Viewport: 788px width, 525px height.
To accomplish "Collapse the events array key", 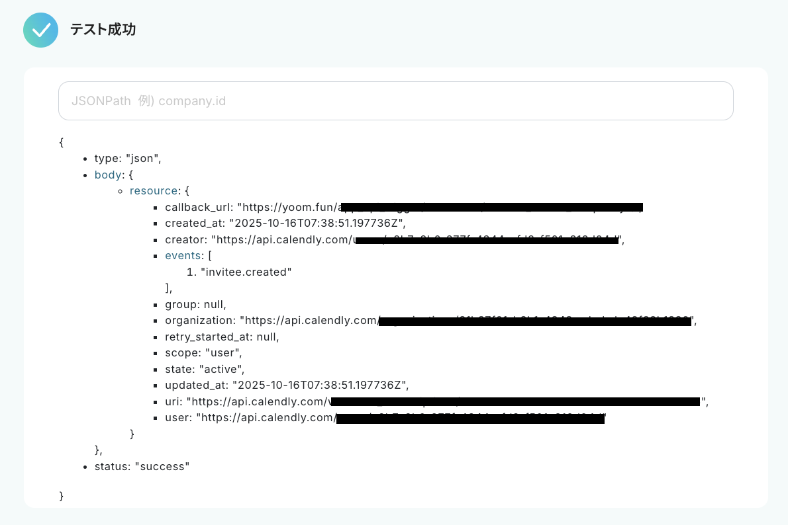I will (x=183, y=256).
